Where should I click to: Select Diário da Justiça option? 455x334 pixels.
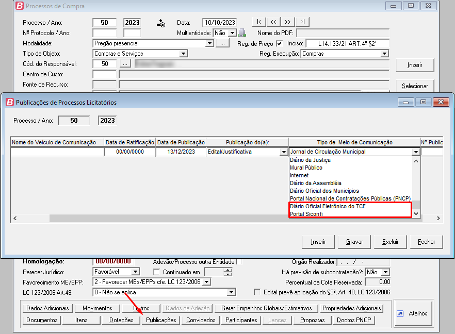click(310, 160)
